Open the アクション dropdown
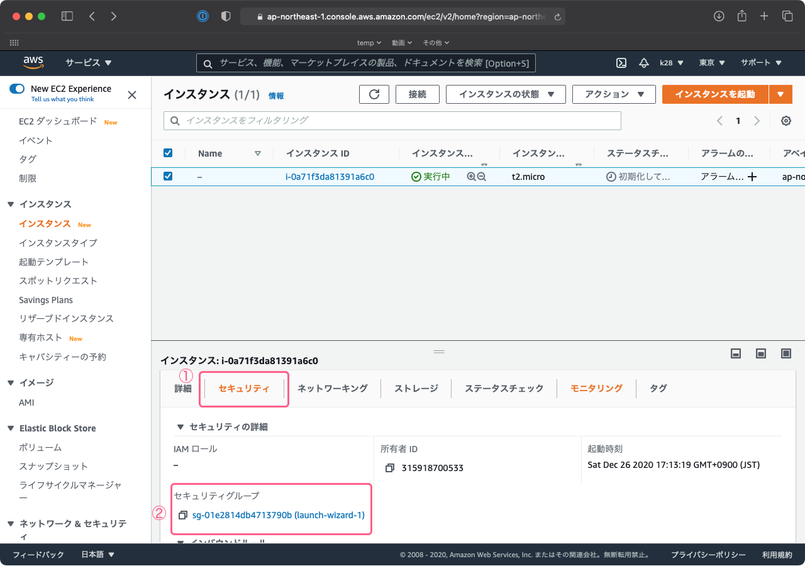Image resolution: width=805 pixels, height=566 pixels. click(x=614, y=94)
